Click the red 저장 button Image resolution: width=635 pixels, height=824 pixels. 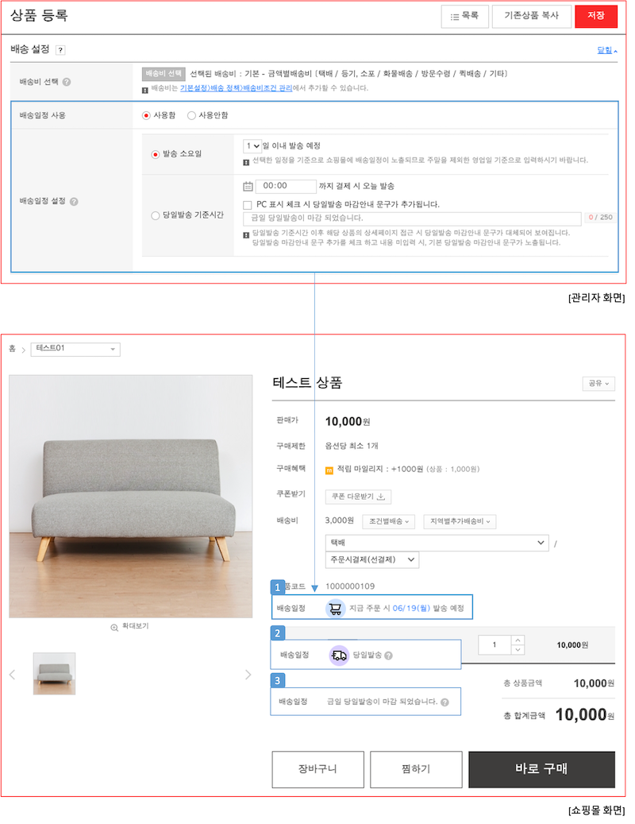click(595, 16)
